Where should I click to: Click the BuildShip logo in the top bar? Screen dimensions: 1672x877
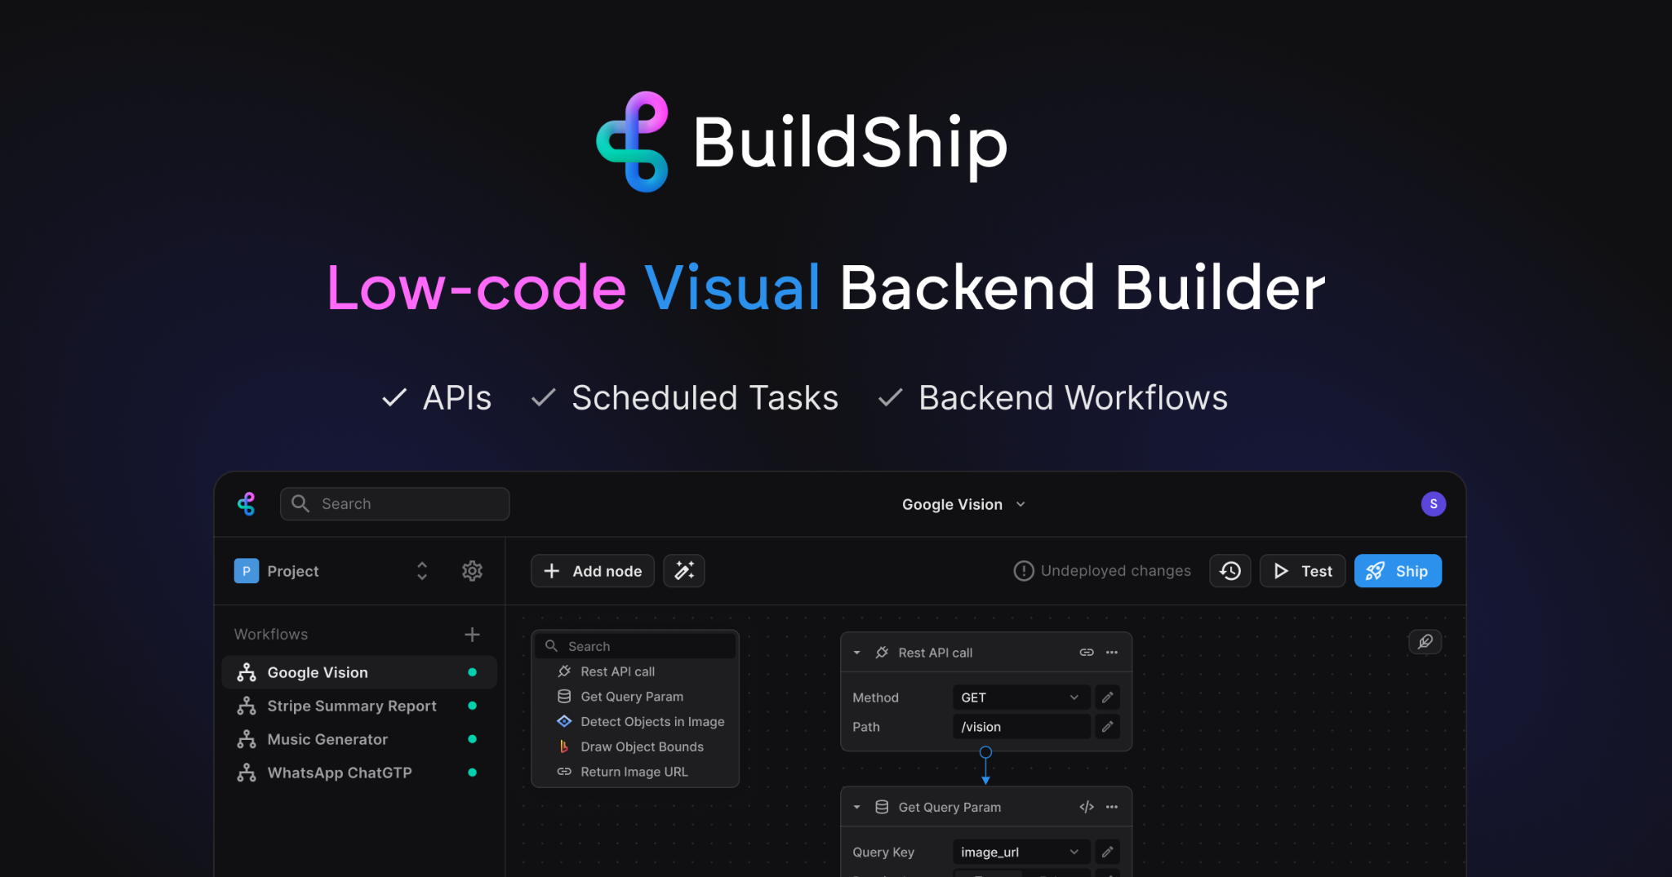(x=247, y=503)
